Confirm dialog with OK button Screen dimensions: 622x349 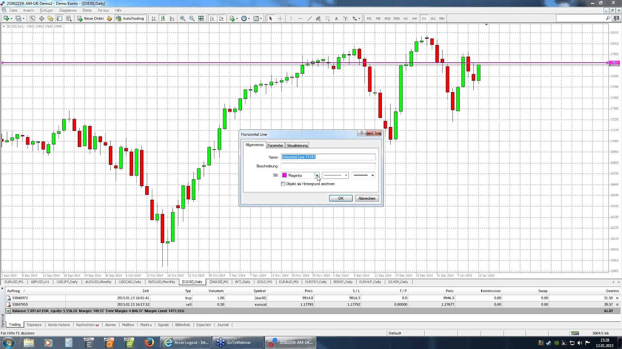click(341, 198)
